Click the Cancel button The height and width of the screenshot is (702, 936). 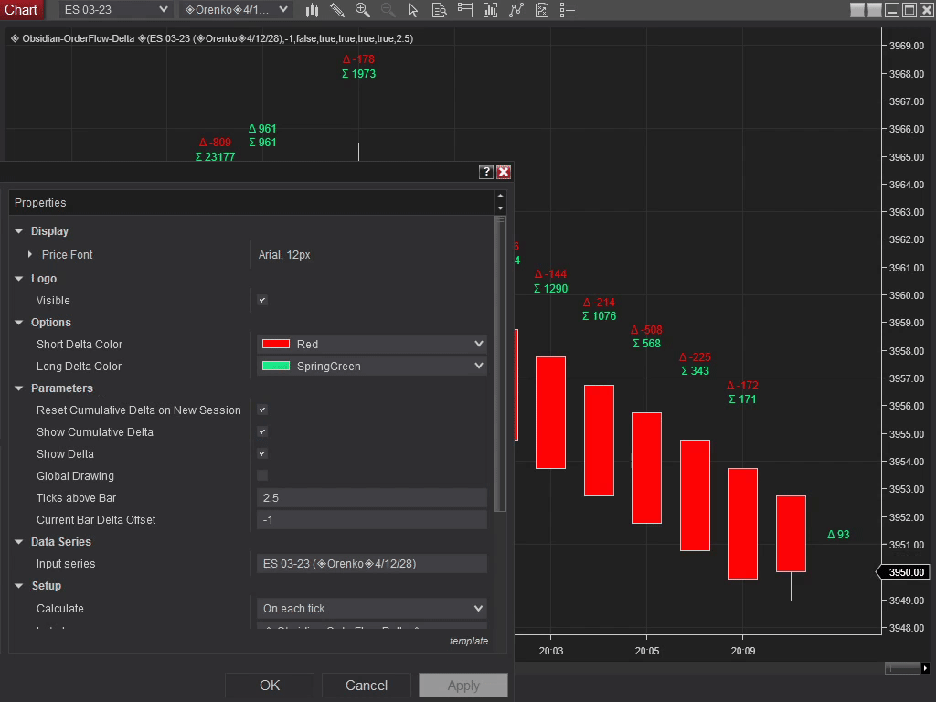pyautogui.click(x=366, y=685)
